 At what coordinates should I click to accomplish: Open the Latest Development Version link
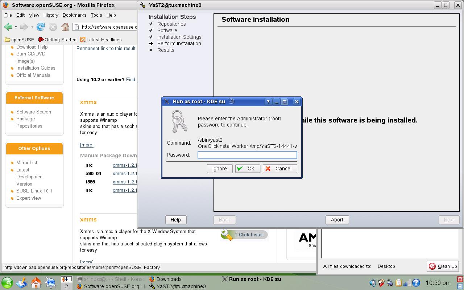(x=30, y=177)
